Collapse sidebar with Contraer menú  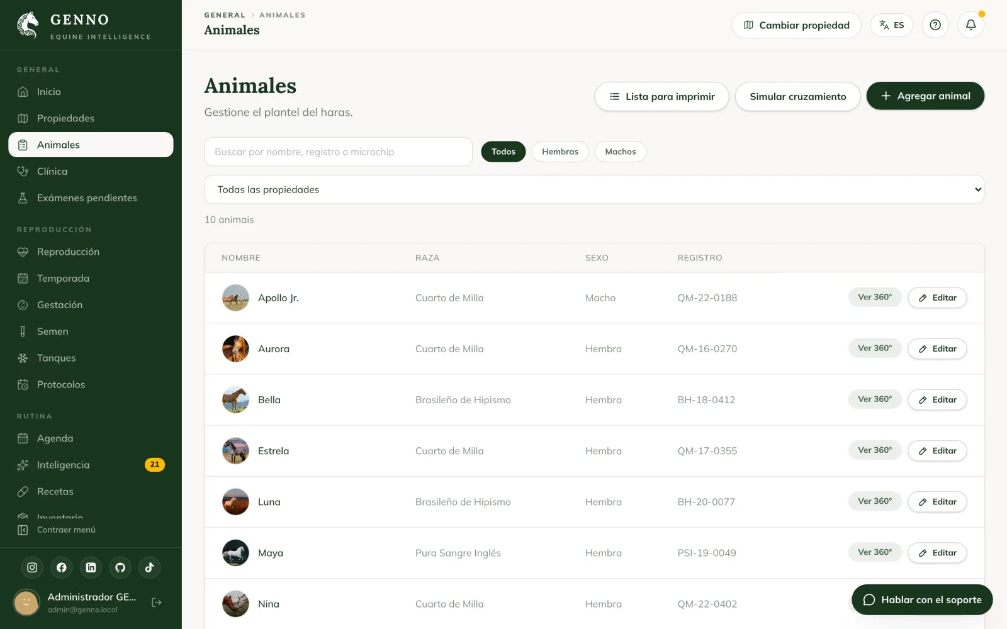click(91, 530)
